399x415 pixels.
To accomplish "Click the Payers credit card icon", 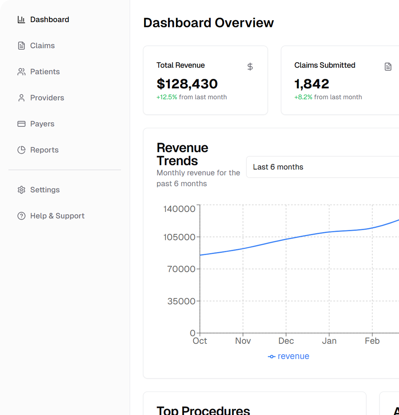I will coord(21,124).
